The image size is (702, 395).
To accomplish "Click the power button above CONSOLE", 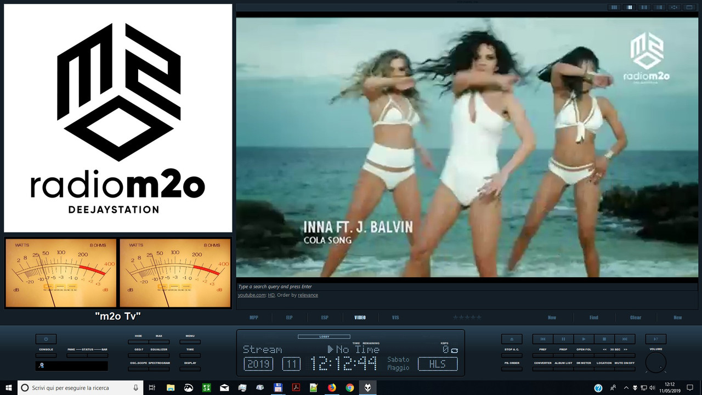I will pyautogui.click(x=46, y=339).
